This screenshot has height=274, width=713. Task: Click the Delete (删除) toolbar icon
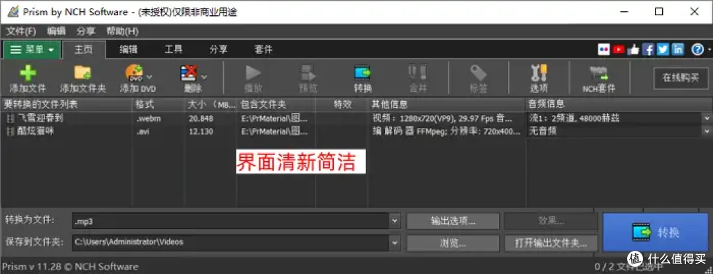tap(189, 73)
